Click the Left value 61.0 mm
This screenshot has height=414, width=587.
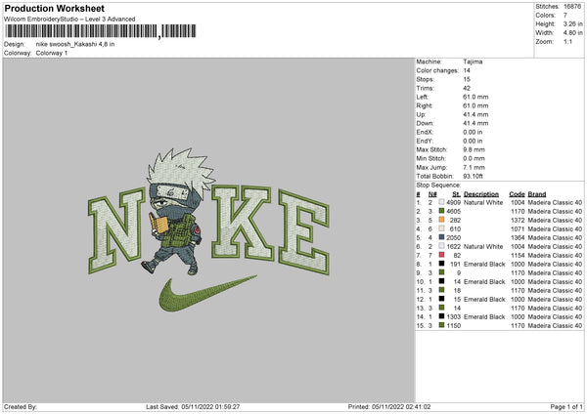tap(475, 97)
